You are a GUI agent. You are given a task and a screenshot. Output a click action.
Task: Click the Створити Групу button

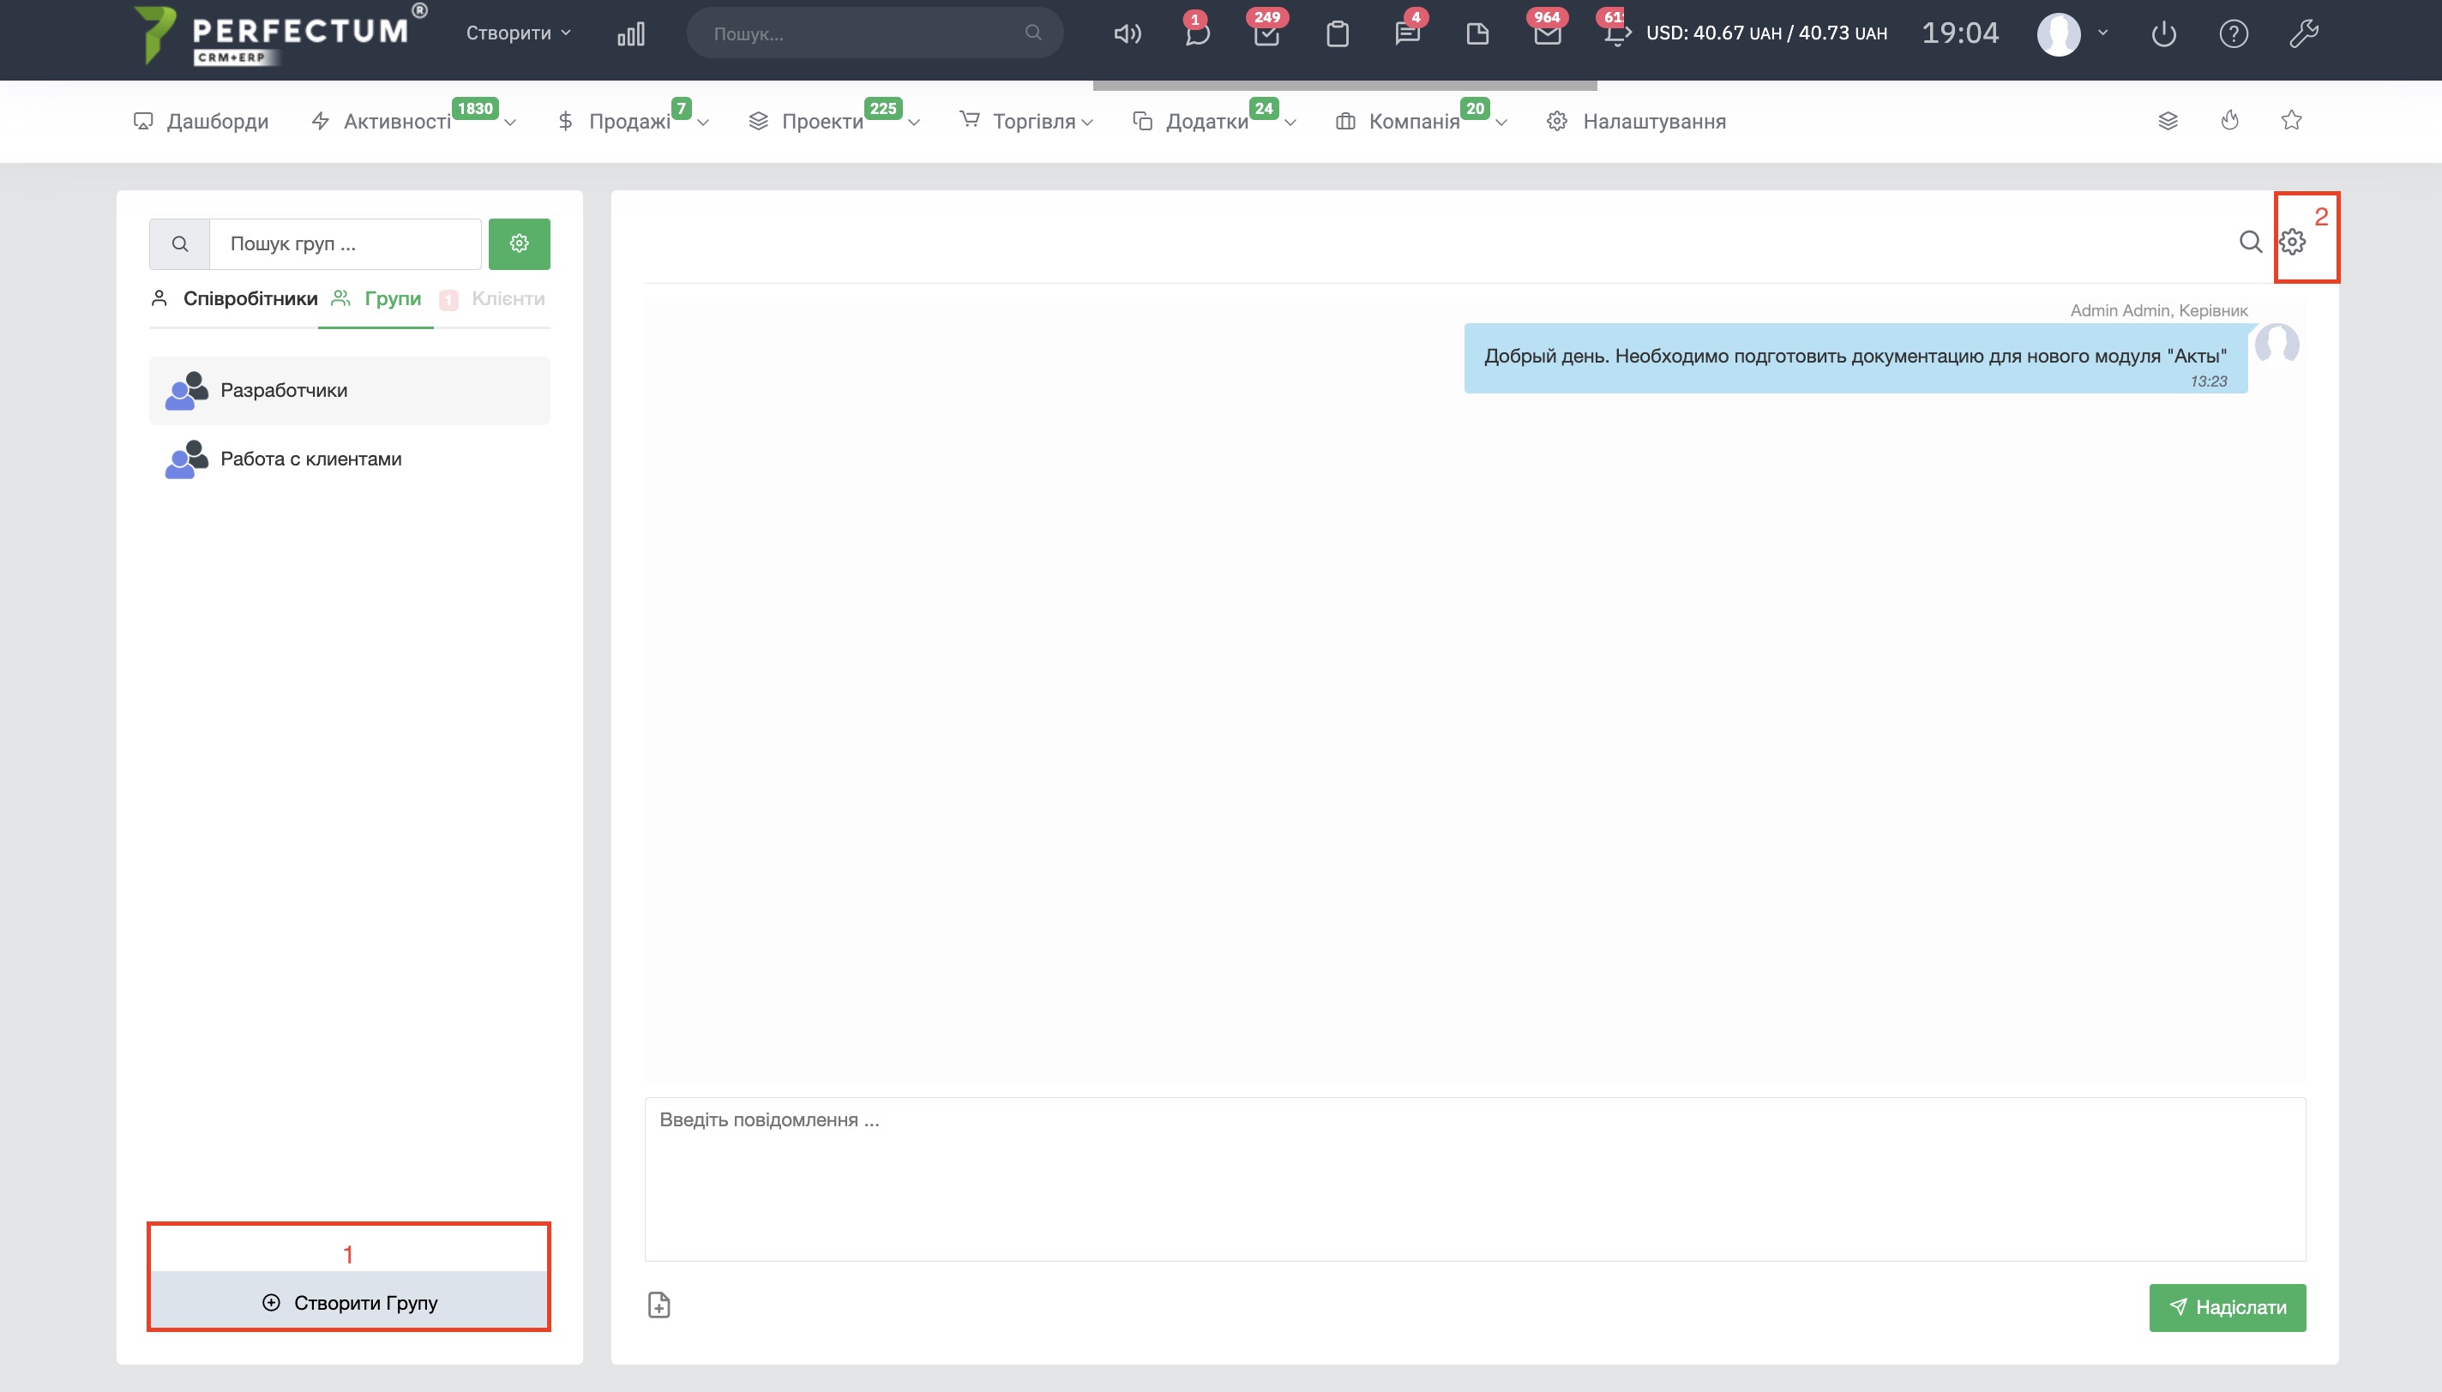(350, 1302)
